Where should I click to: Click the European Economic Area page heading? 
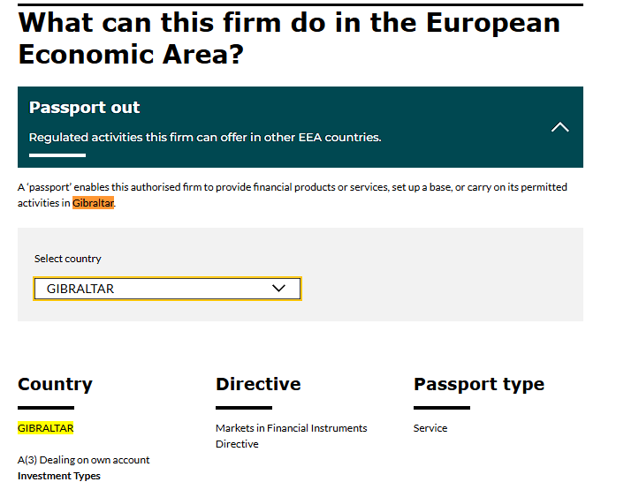click(x=289, y=38)
